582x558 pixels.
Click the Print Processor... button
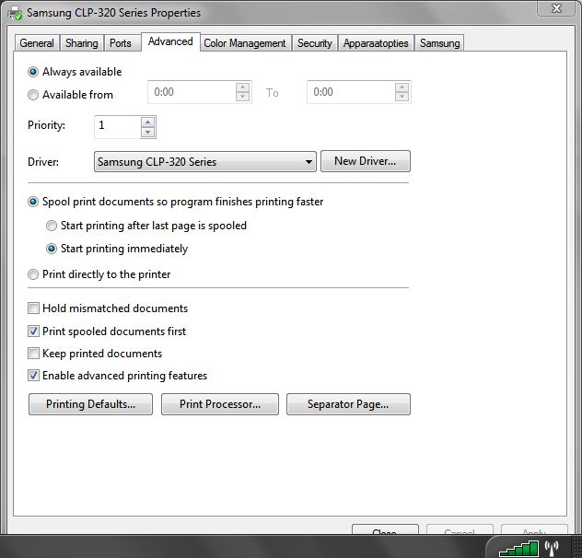click(x=220, y=404)
